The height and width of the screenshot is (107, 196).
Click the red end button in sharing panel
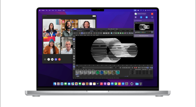coord(152,14)
